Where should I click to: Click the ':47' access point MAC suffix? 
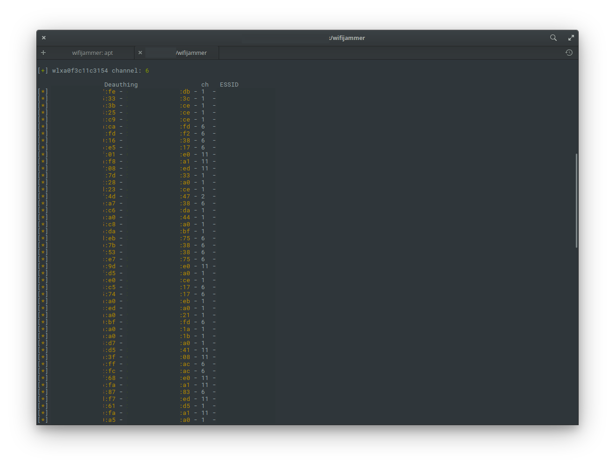(x=185, y=197)
